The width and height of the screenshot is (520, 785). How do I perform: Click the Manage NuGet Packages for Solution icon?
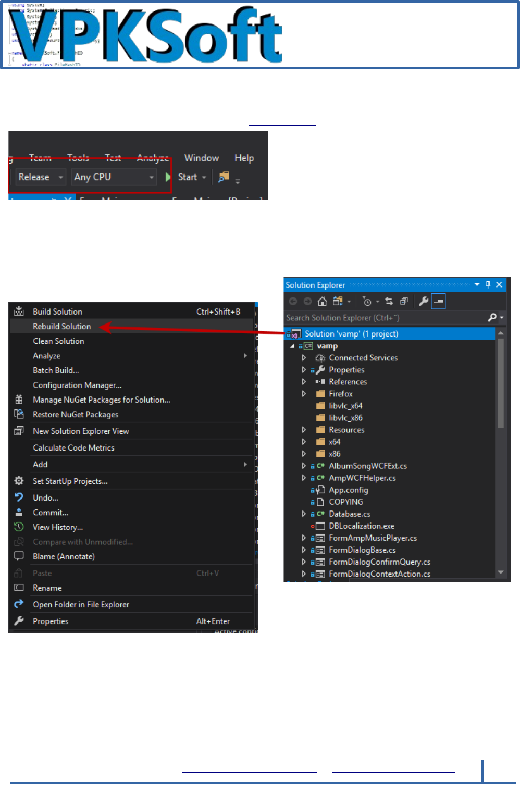coord(19,400)
